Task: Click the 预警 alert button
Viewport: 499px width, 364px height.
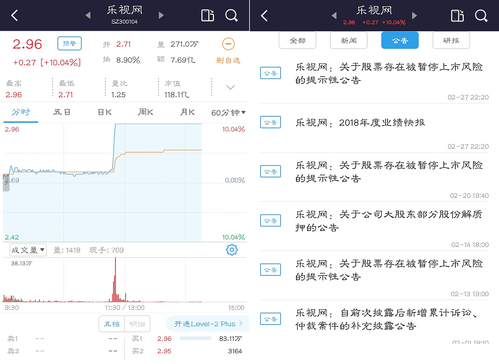Action: [x=69, y=43]
